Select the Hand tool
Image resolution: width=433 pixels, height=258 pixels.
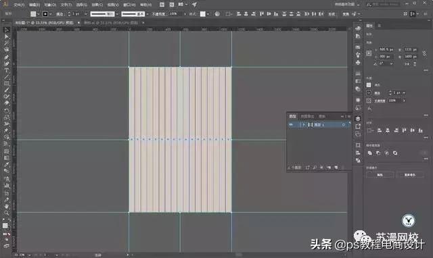click(7, 206)
